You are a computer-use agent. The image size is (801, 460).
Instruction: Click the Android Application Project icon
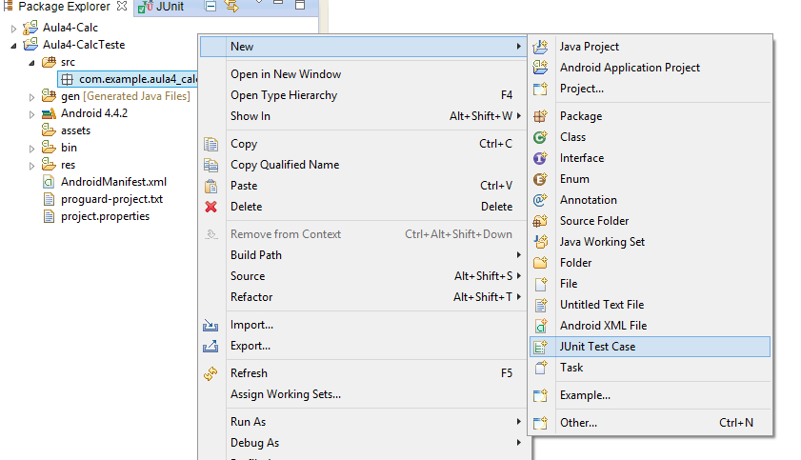(x=540, y=68)
